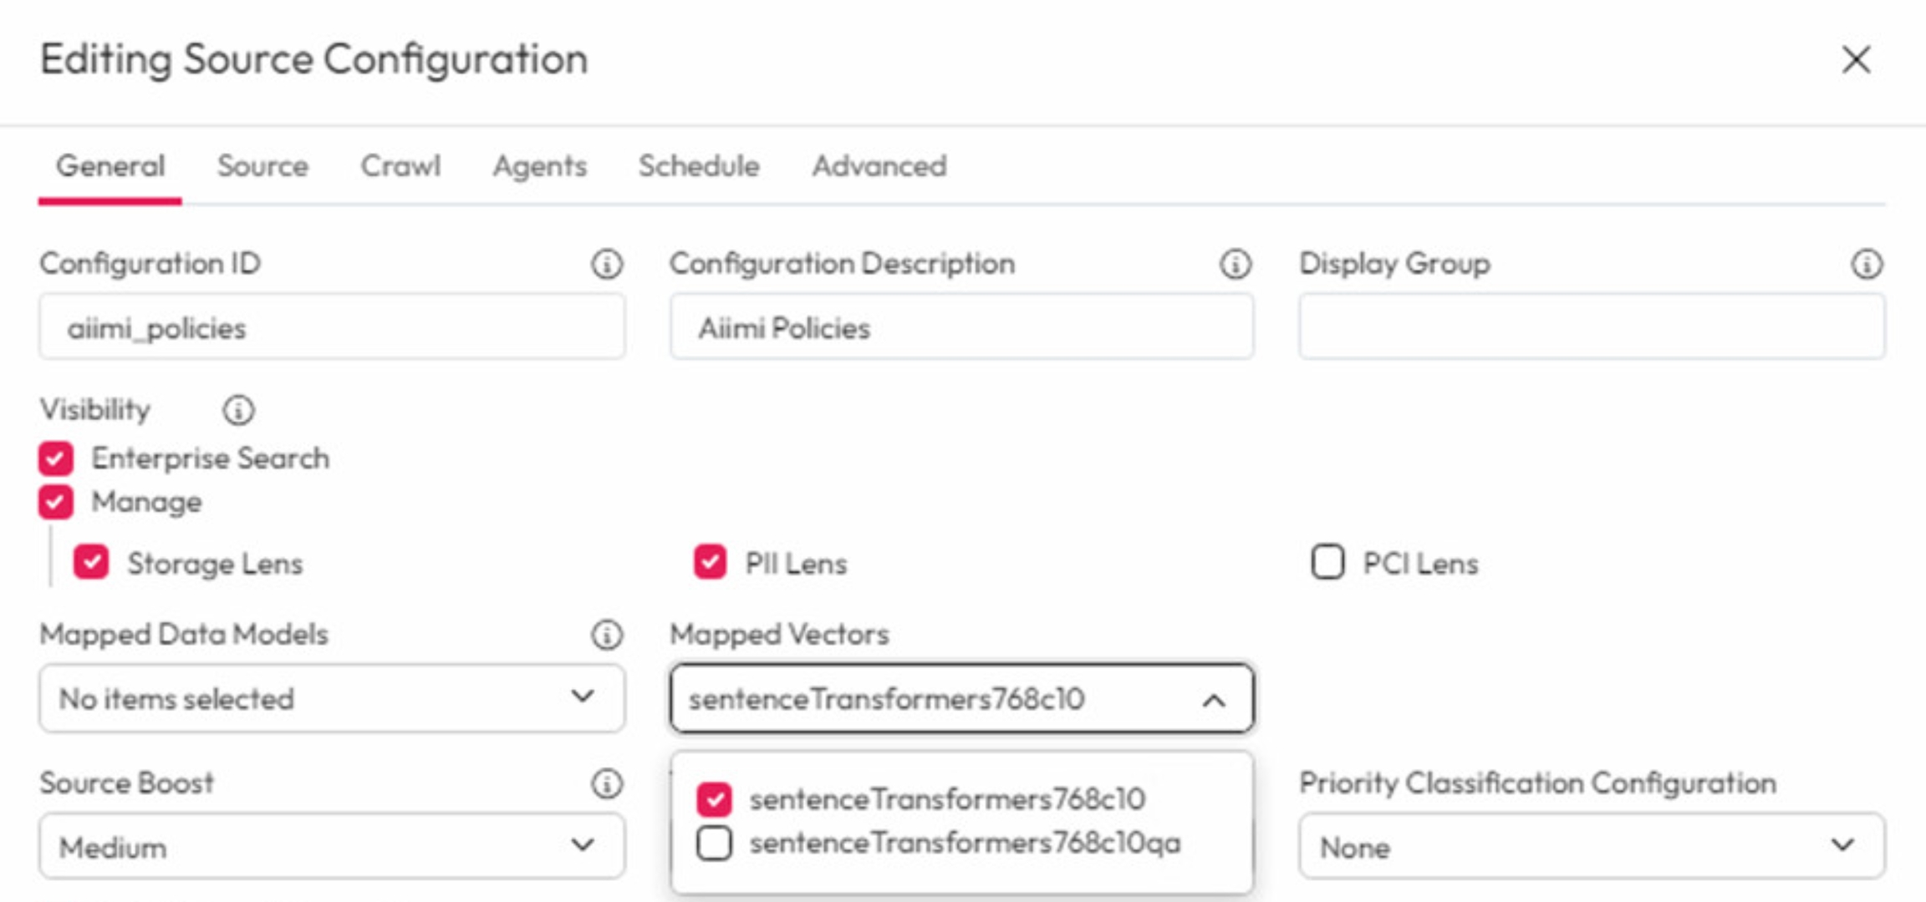1926x902 pixels.
Task: Click Mapped Data Models info icon
Action: click(x=607, y=635)
